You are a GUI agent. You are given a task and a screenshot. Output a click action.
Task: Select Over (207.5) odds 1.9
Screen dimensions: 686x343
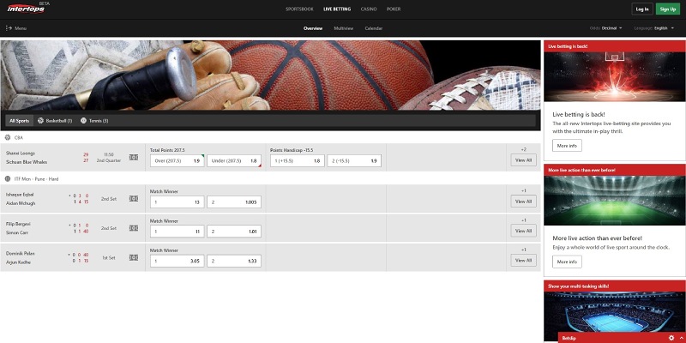[x=176, y=160]
